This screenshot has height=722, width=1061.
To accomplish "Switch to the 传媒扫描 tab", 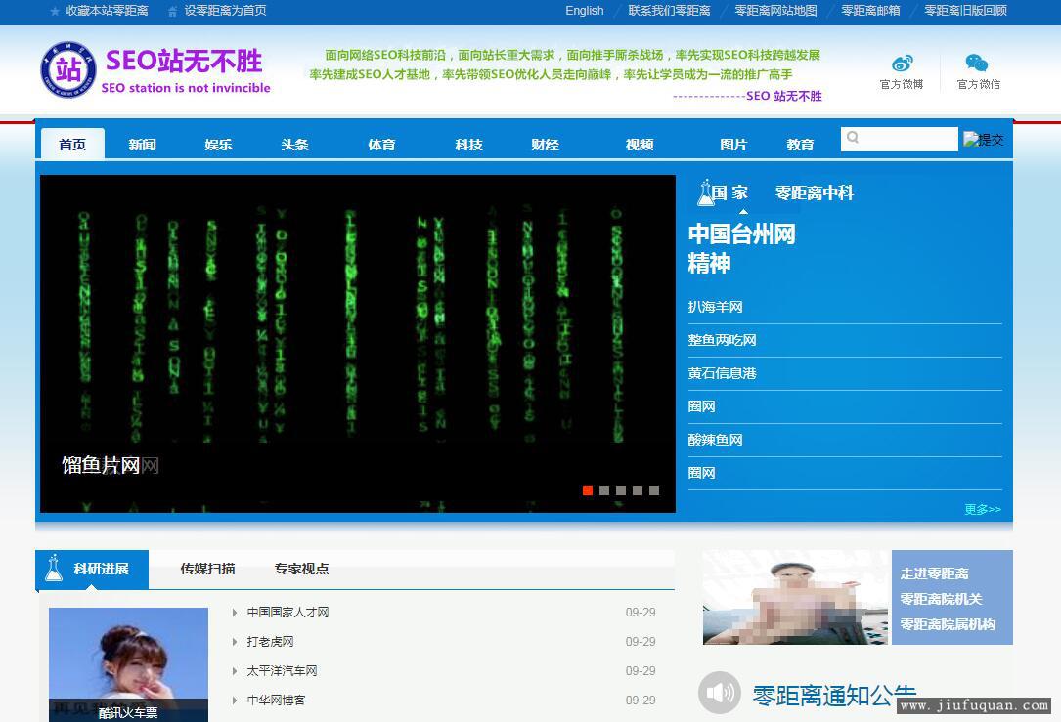I will point(207,570).
